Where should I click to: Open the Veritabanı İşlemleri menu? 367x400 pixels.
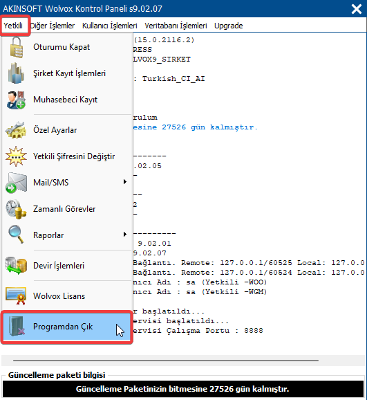176,26
